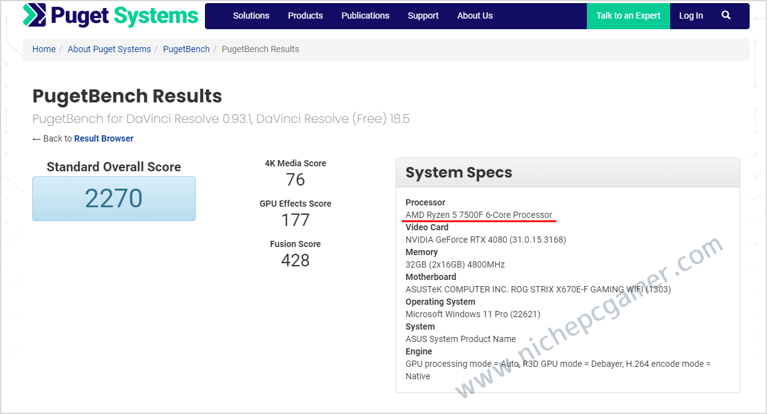Click PugetBench Results breadcrumb text
Screen dimensions: 767x414
tap(260, 49)
